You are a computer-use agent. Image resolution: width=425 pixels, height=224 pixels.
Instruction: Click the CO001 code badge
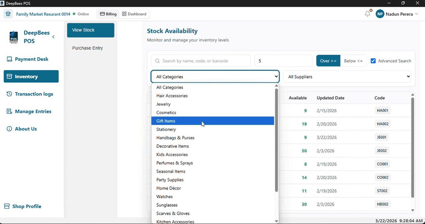point(382,164)
